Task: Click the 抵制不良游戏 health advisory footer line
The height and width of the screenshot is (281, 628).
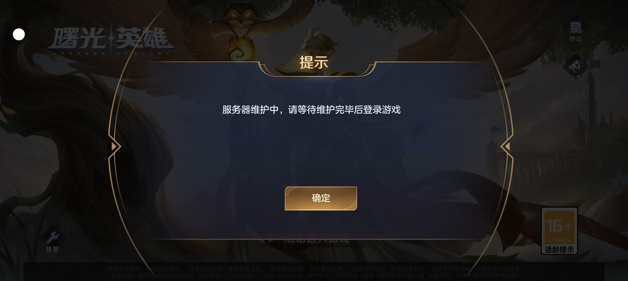Action: coord(314,269)
